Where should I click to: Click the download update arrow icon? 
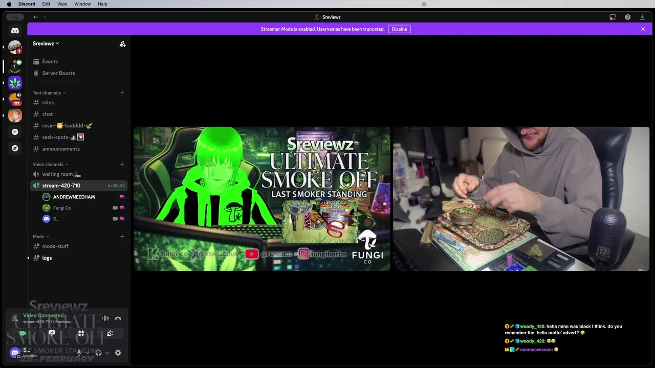pos(643,17)
